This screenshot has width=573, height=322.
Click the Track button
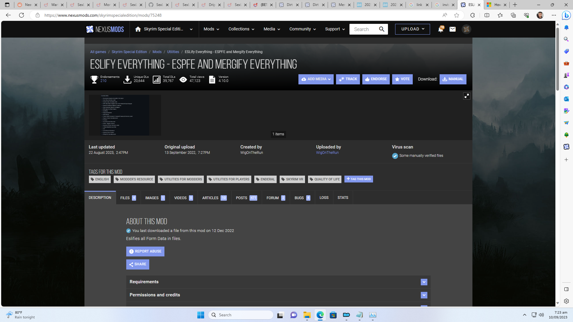click(x=348, y=79)
